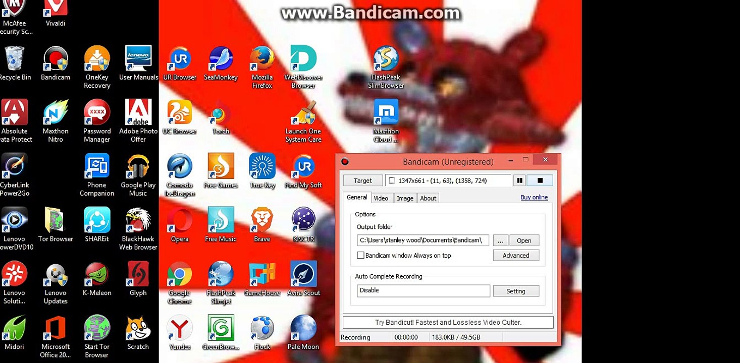
Task: Click the output folder path field
Action: [x=423, y=240]
